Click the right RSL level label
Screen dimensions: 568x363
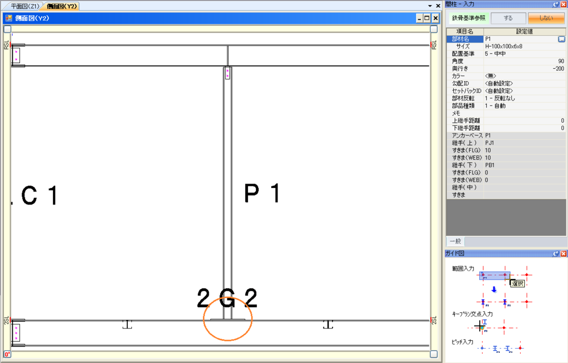(434, 45)
